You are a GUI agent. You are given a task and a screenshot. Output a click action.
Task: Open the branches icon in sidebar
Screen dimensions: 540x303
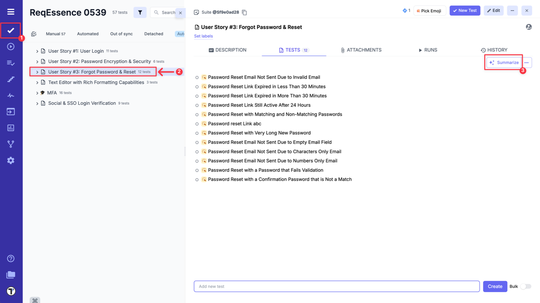click(x=11, y=144)
